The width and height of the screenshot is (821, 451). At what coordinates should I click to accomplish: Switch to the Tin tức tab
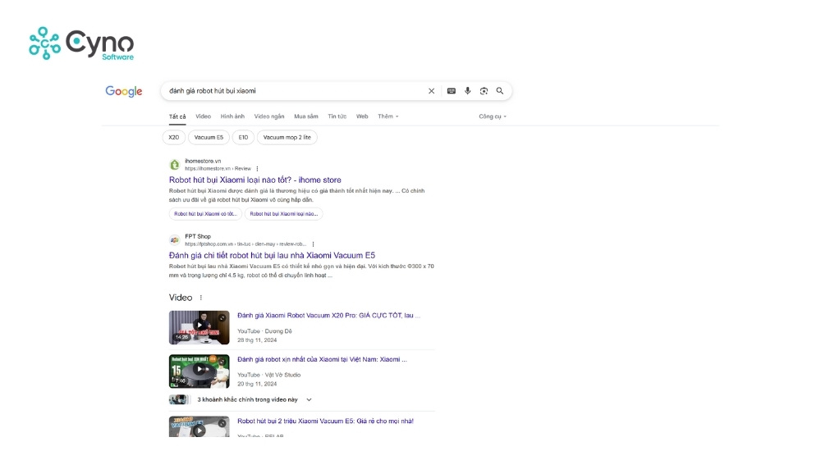tap(337, 116)
